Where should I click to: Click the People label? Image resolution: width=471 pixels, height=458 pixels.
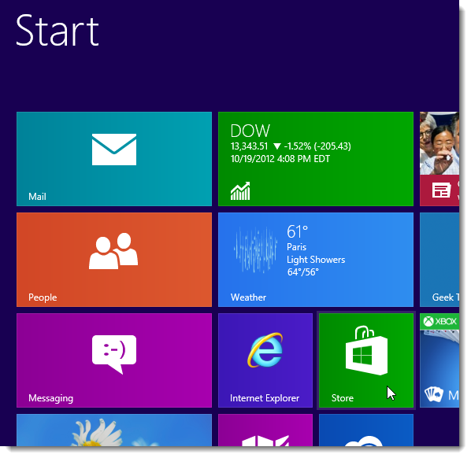click(x=43, y=297)
